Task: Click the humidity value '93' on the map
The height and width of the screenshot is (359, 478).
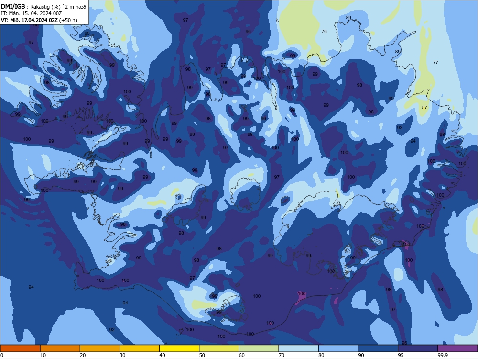Action: [x=400, y=128]
